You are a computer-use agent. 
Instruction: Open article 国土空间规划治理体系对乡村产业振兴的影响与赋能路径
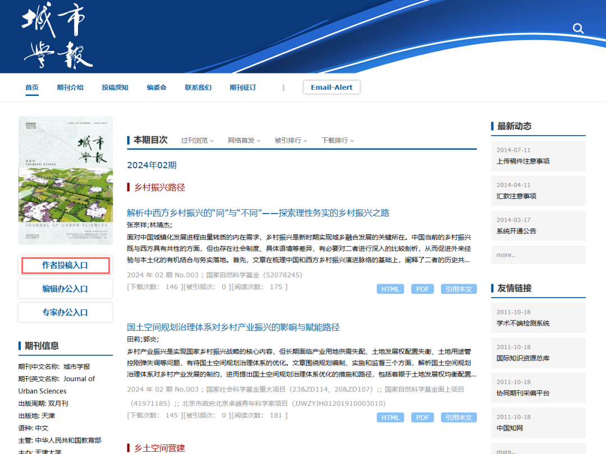(233, 327)
